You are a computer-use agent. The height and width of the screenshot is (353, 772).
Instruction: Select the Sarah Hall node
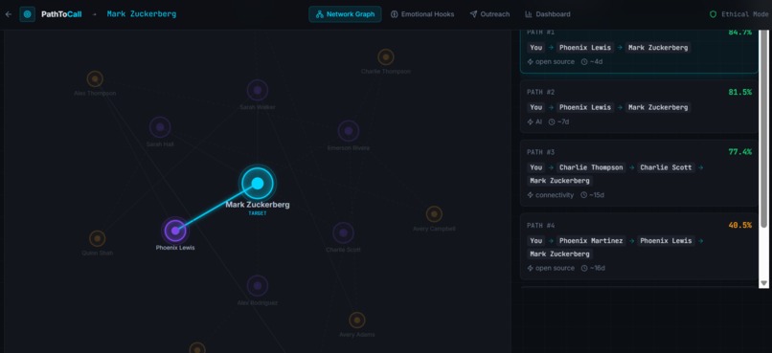point(160,127)
